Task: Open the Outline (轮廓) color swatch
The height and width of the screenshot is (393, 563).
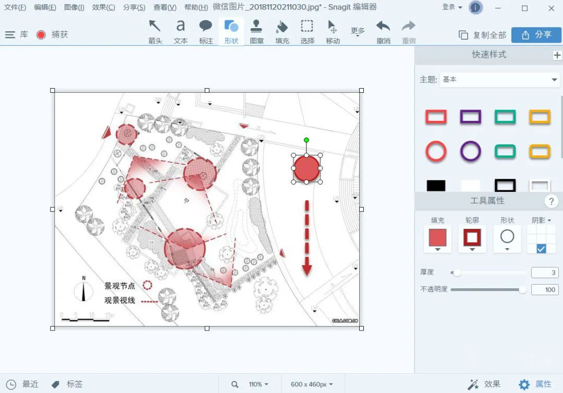Action: pyautogui.click(x=472, y=238)
